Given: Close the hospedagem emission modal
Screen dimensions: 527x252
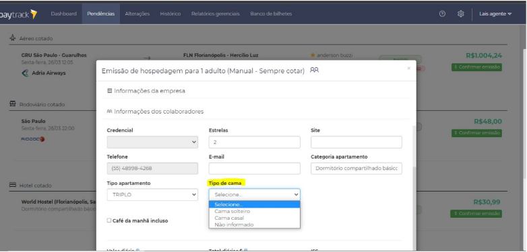Looking at the screenshot, I should coord(408,69).
